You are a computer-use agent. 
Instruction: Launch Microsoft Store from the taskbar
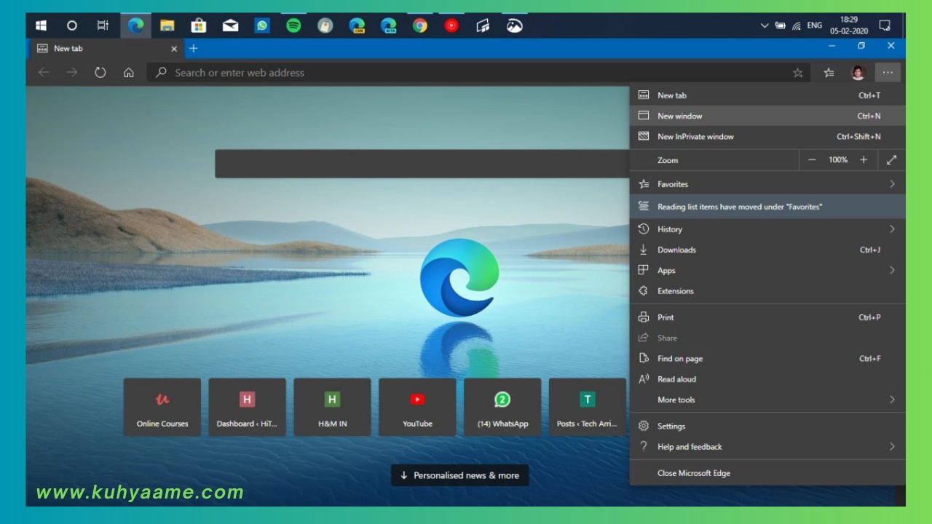(x=199, y=25)
